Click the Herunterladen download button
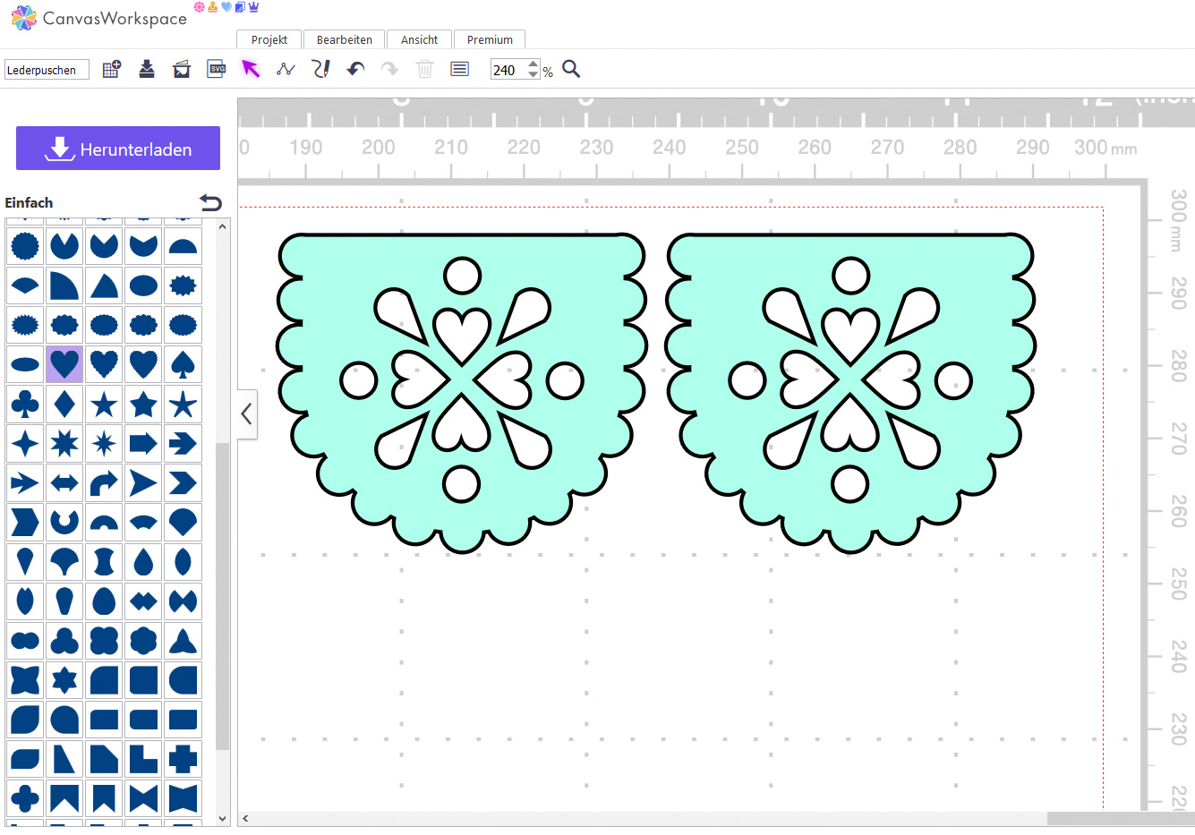 [118, 149]
